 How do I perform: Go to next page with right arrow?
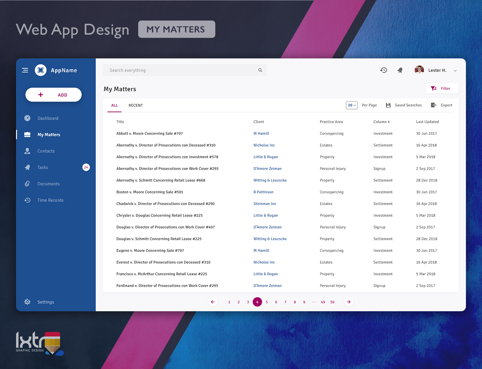pyautogui.click(x=349, y=302)
